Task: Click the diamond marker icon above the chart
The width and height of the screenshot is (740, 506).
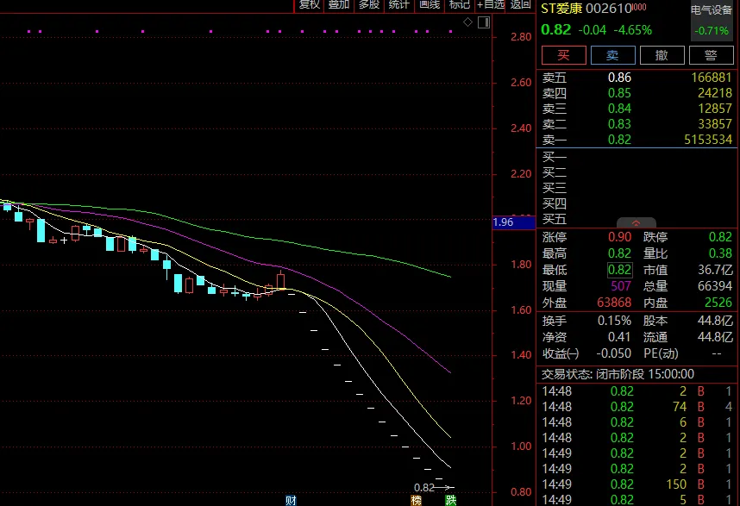Action: (467, 22)
